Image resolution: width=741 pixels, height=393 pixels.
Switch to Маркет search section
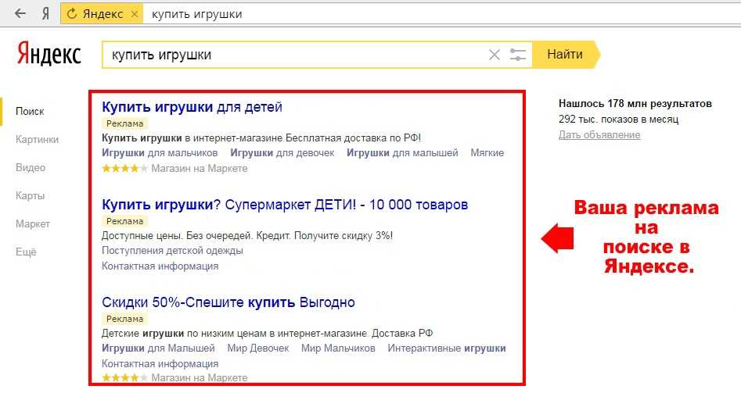click(33, 223)
